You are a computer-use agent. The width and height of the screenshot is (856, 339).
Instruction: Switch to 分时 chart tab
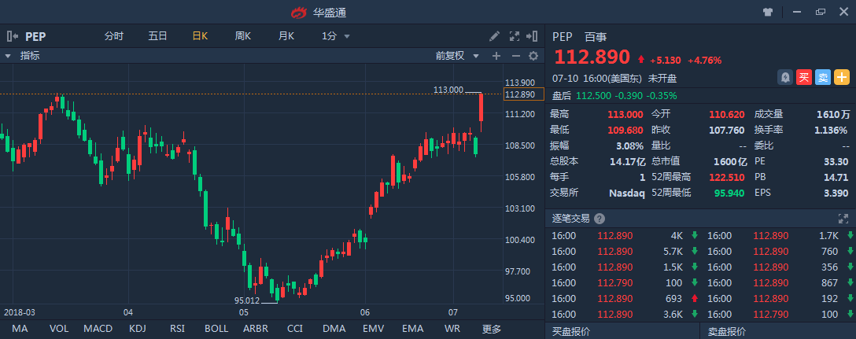114,36
